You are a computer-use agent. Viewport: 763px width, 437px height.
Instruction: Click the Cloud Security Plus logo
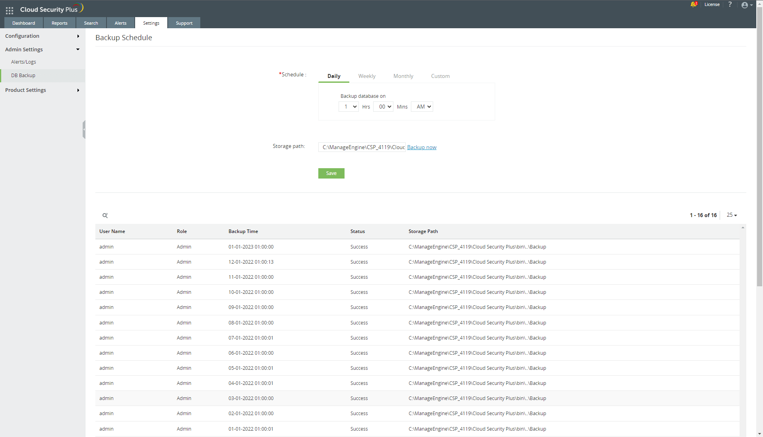pyautogui.click(x=51, y=8)
